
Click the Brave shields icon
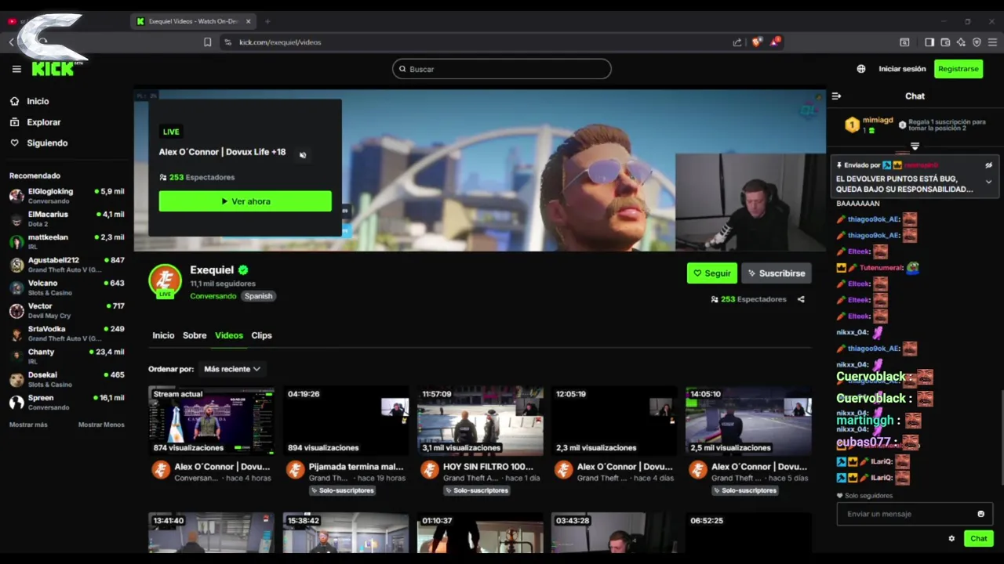point(756,42)
